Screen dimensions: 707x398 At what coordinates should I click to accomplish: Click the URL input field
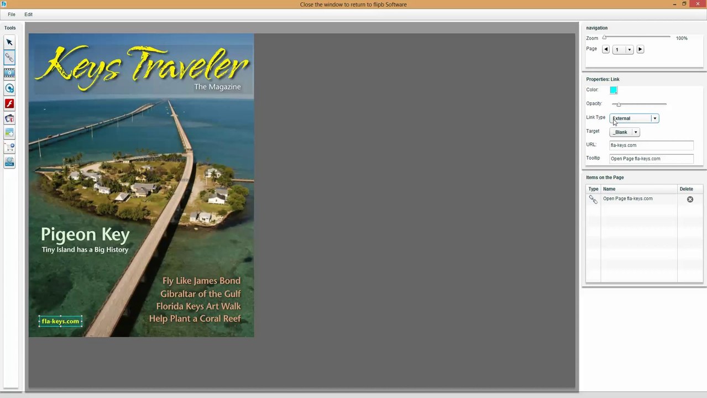651,145
